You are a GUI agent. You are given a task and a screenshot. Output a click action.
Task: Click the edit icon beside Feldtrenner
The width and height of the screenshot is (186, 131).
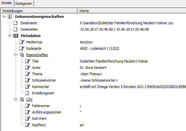tap(27, 106)
